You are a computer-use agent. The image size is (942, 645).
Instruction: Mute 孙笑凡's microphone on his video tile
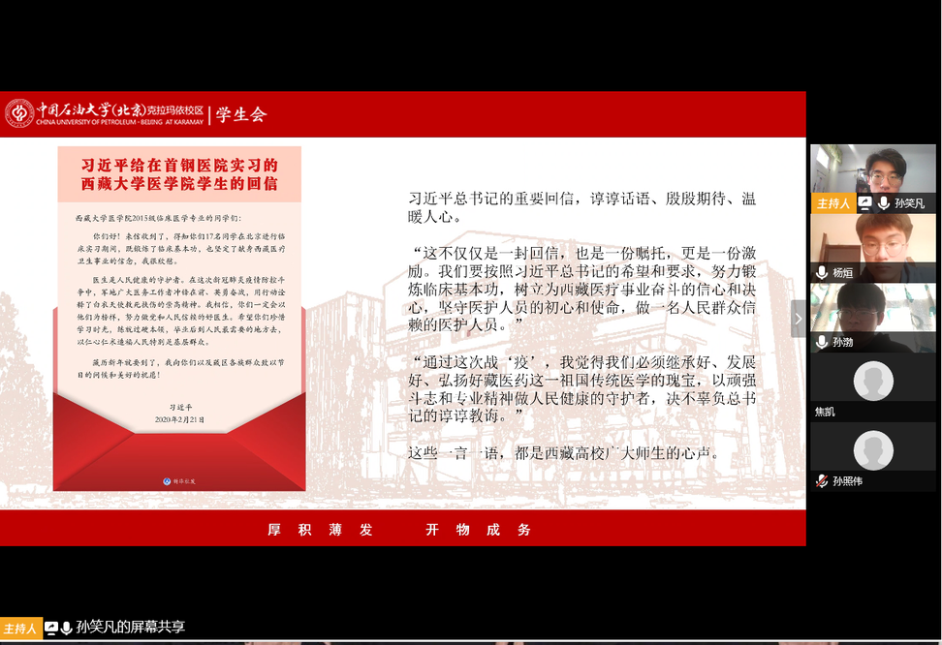click(881, 203)
